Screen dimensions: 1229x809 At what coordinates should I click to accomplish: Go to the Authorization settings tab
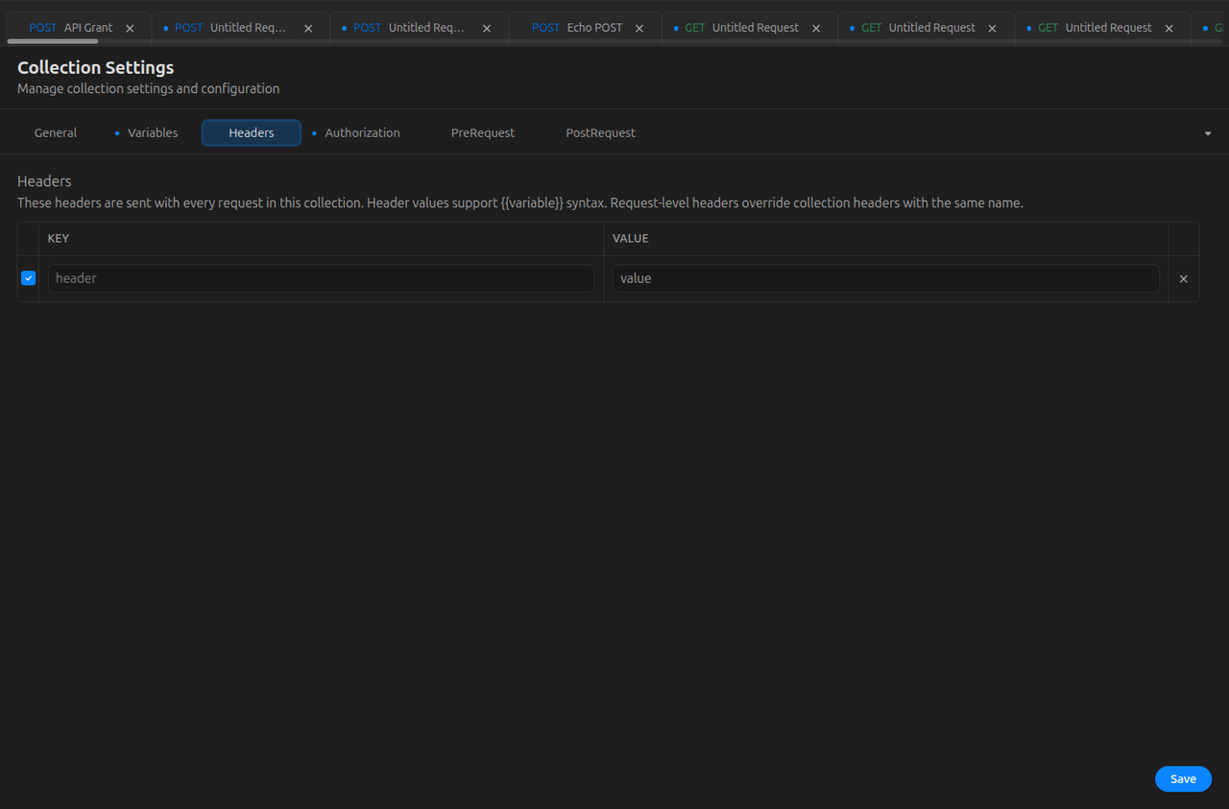coord(356,133)
